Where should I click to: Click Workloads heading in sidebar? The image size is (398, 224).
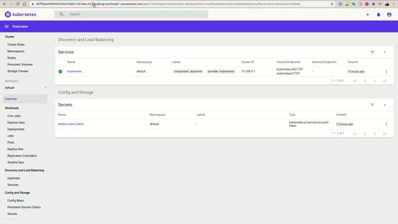click(x=12, y=108)
